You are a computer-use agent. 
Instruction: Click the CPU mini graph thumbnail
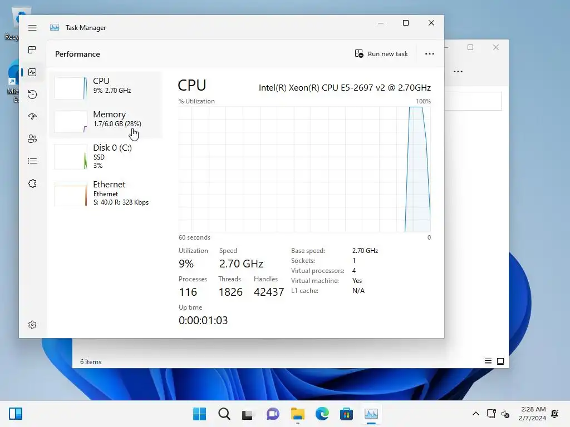click(x=71, y=88)
